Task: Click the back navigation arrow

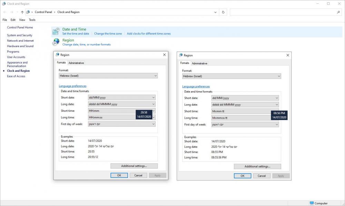Action: pyautogui.click(x=5, y=12)
